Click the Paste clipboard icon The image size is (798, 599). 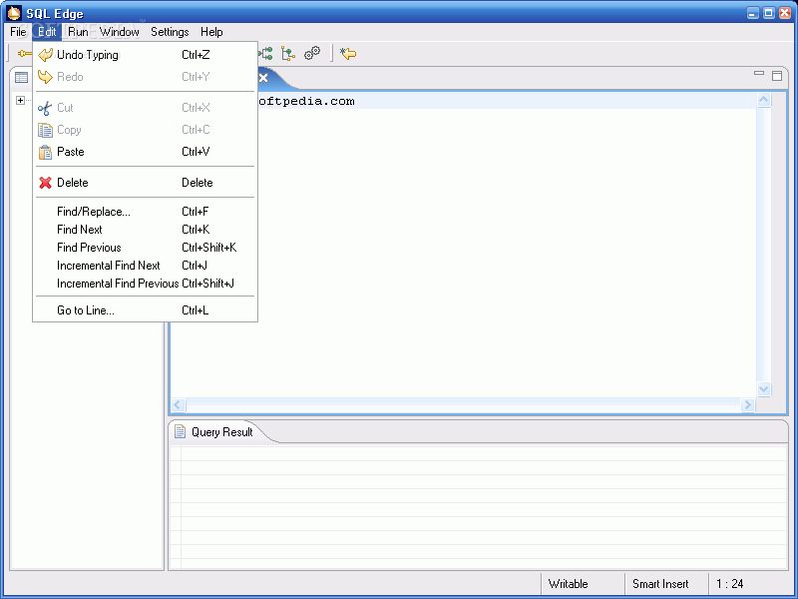[x=45, y=152]
